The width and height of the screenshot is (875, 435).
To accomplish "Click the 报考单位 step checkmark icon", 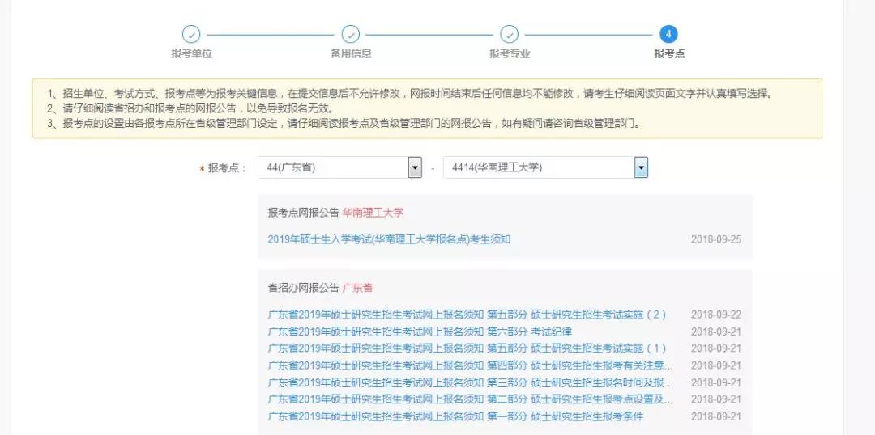I will (x=190, y=34).
